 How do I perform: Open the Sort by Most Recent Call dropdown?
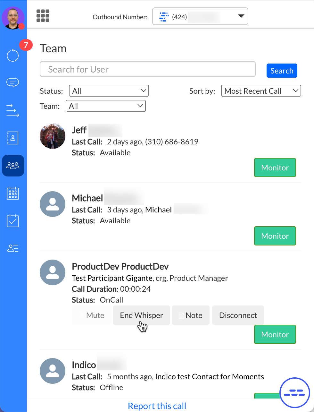pyautogui.click(x=261, y=91)
